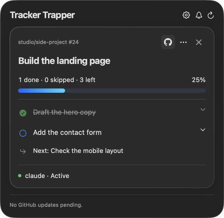The image size is (224, 218).
Task: Click the Build the landing page title
Action: point(64,61)
